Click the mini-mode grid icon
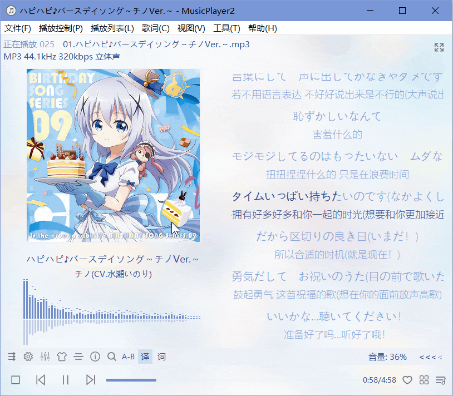This screenshot has height=396, width=453. [424, 380]
